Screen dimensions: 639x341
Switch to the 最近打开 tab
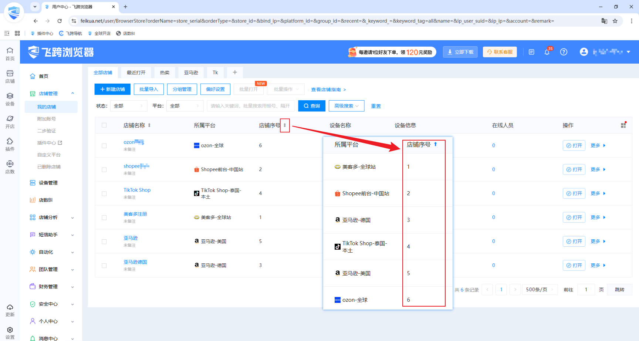tap(136, 72)
